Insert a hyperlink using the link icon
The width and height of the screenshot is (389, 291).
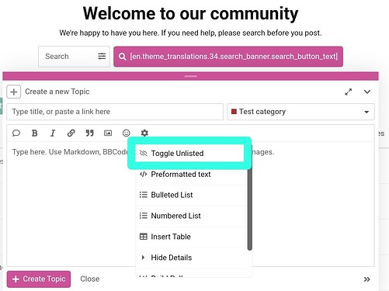pyautogui.click(x=71, y=133)
